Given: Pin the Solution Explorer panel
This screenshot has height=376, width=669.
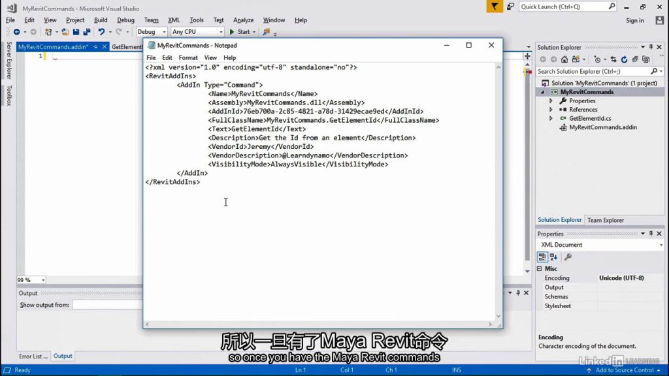Looking at the screenshot, I should 651,47.
